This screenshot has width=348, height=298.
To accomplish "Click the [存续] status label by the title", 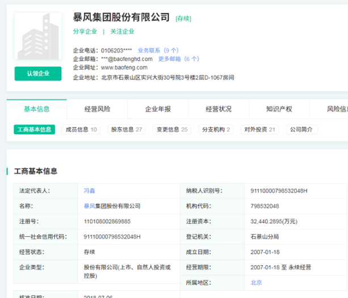I will [x=183, y=18].
